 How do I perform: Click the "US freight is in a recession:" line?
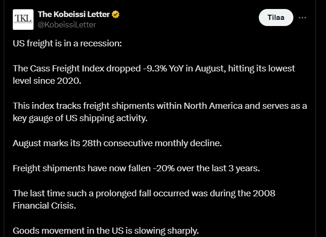point(67,44)
